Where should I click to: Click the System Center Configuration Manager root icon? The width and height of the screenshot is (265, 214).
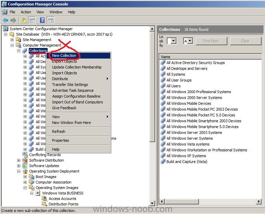[5, 29]
